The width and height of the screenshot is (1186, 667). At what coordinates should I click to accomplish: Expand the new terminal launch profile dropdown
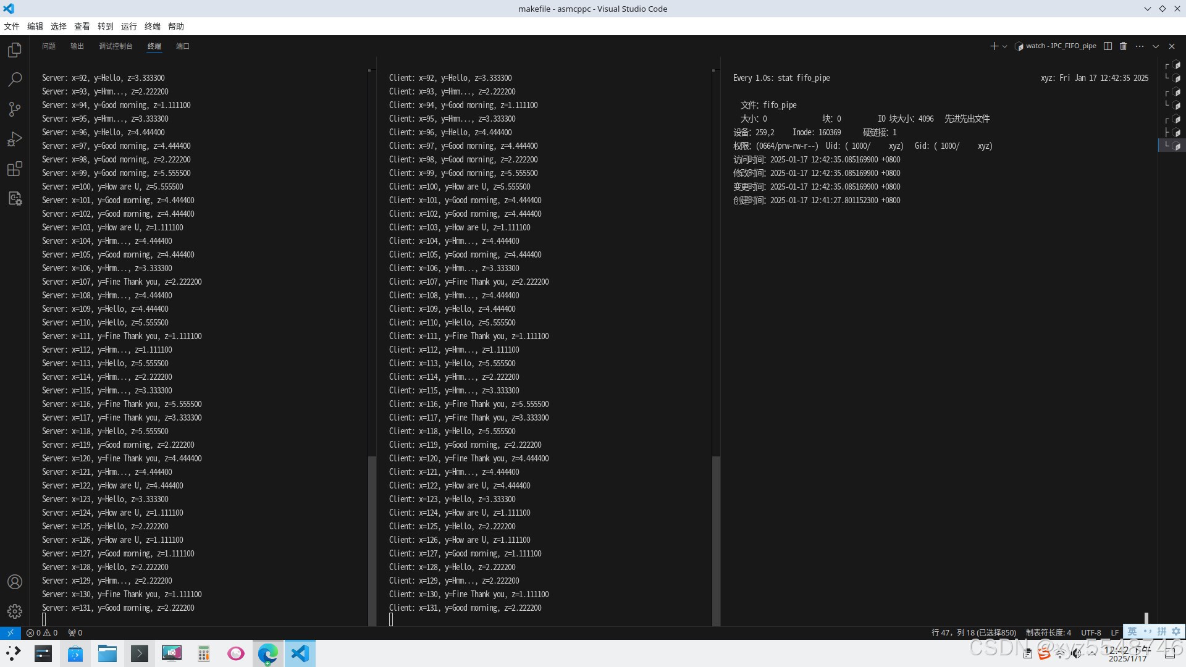pyautogui.click(x=1005, y=46)
